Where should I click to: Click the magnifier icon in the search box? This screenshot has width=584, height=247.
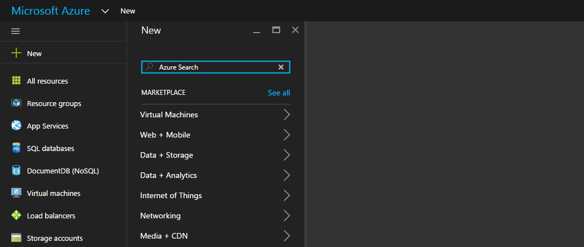pos(149,67)
